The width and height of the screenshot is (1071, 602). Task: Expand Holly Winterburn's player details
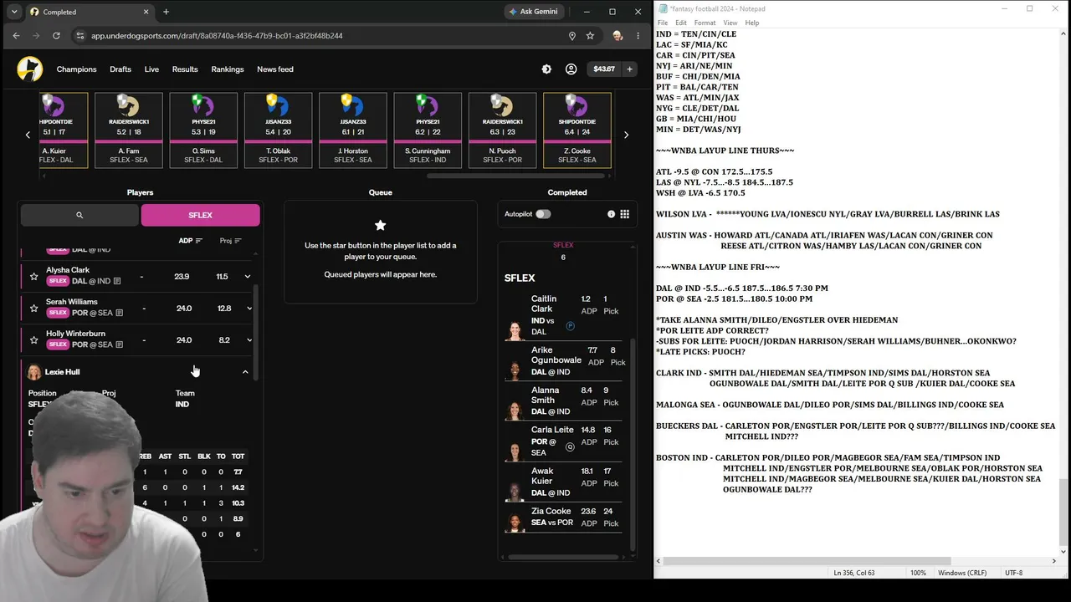(x=249, y=340)
